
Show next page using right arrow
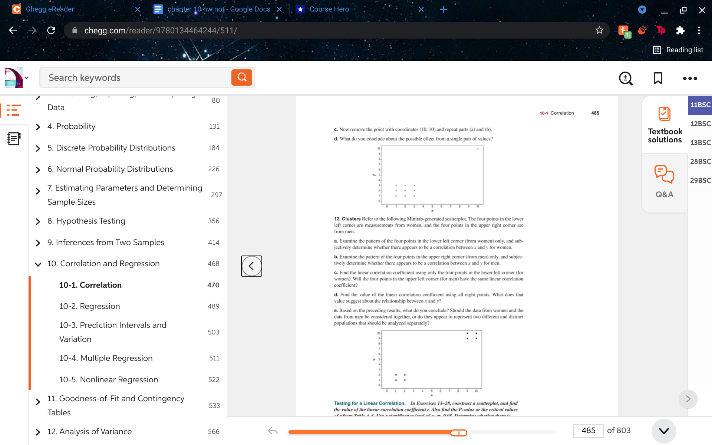point(688,399)
